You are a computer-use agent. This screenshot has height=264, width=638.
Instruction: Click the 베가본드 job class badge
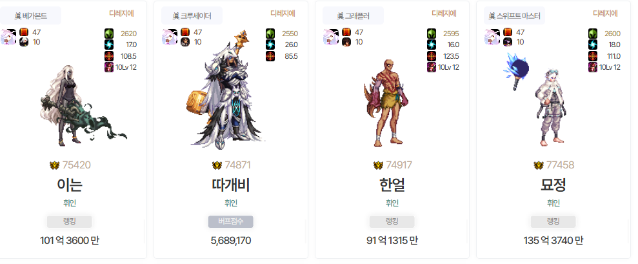click(30, 16)
